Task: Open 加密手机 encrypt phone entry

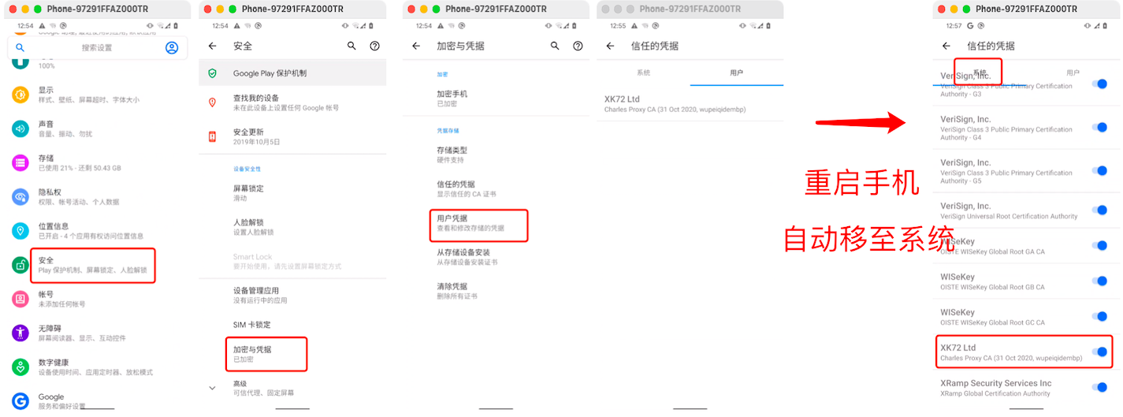Action: [x=495, y=99]
